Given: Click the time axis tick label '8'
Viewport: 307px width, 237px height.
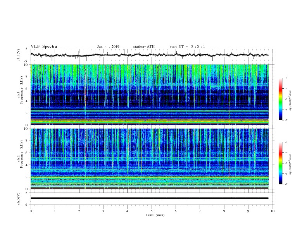Looking at the screenshot, I should [224, 211].
